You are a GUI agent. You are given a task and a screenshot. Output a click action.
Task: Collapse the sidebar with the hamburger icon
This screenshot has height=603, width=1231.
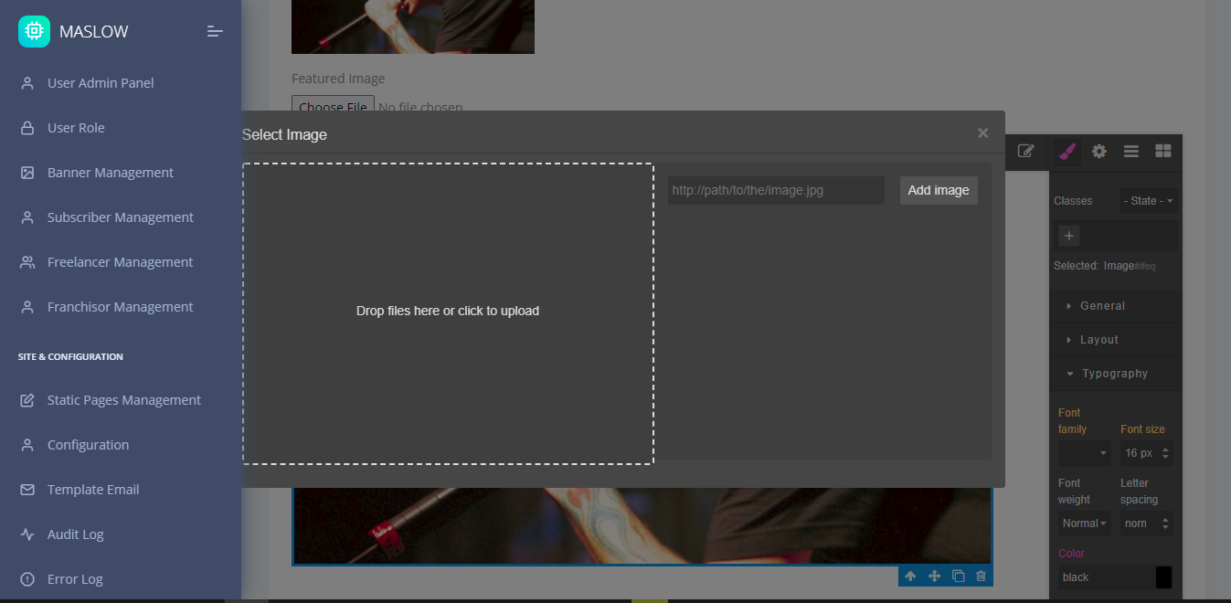(215, 31)
